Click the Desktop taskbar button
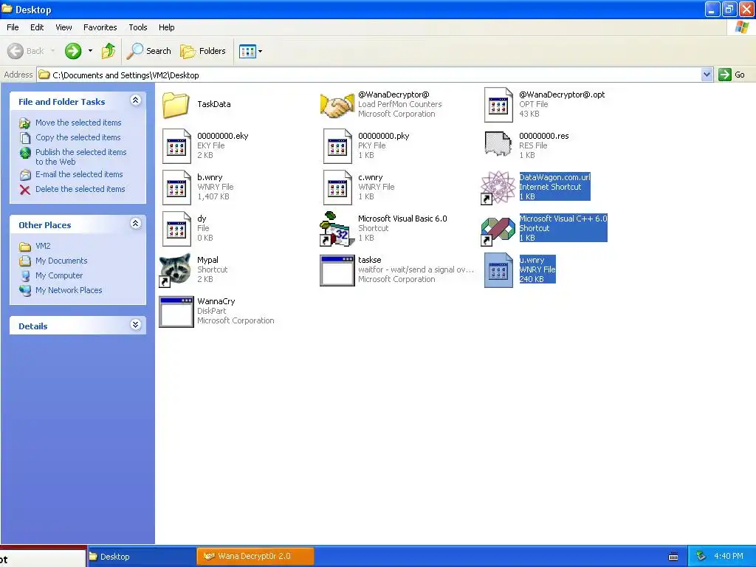This screenshot has height=567, width=756. [141, 557]
